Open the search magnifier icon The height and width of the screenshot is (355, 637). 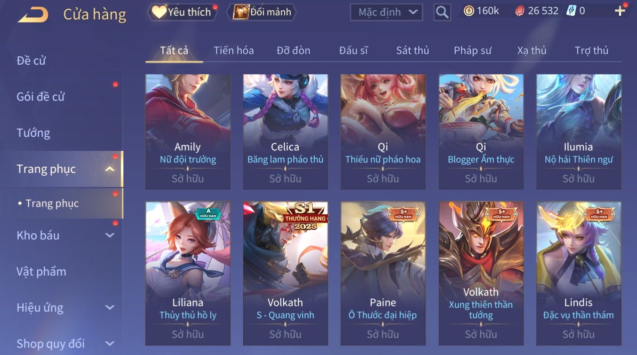tap(442, 12)
